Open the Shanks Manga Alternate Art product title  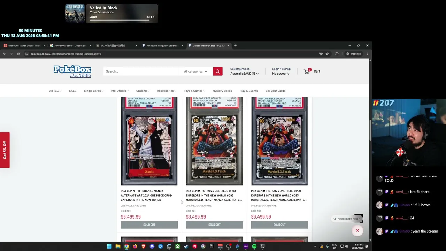(x=147, y=195)
